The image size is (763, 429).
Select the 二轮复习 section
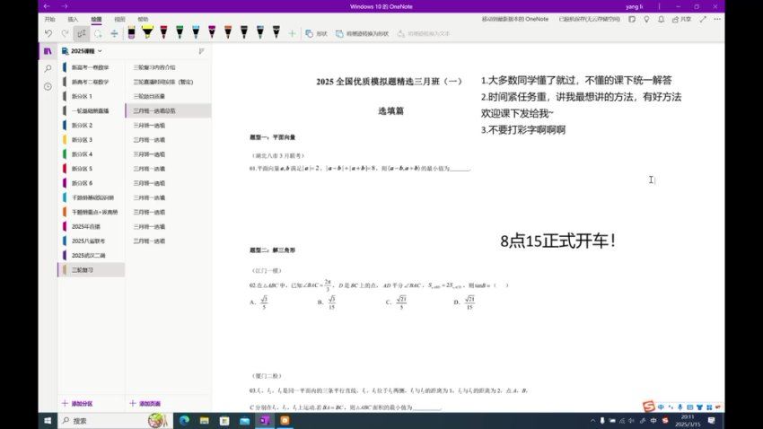pyautogui.click(x=92, y=270)
